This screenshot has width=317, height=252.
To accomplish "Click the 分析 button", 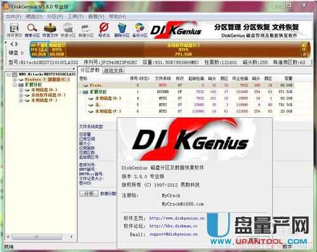I will point(89,194).
